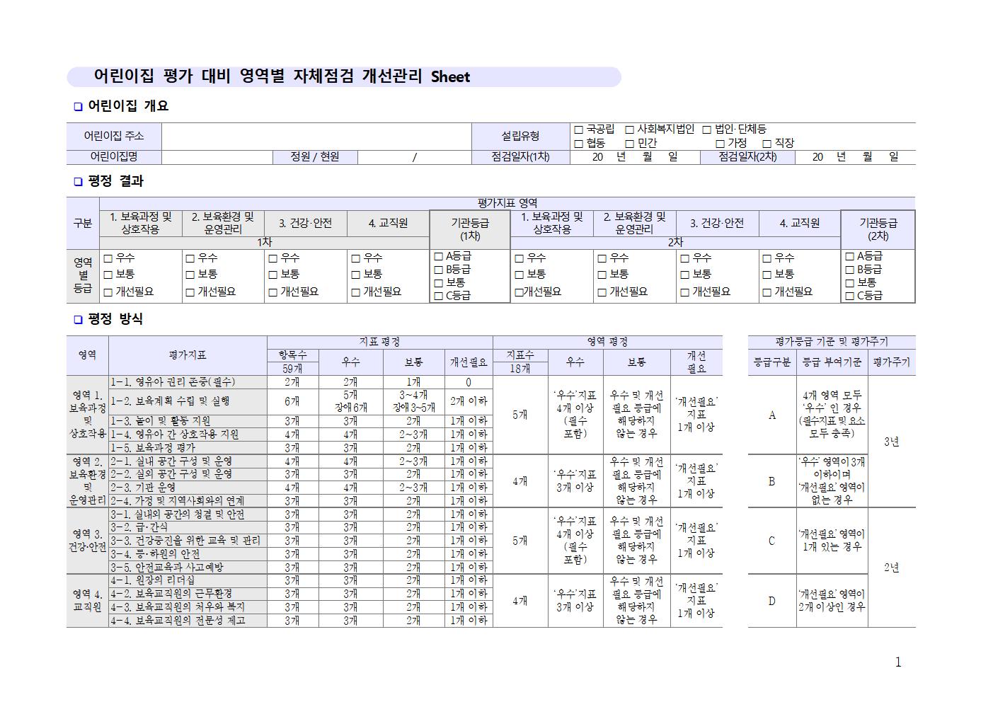Click the blank 어린이집 주소 field
The image size is (993, 702).
(x=316, y=137)
